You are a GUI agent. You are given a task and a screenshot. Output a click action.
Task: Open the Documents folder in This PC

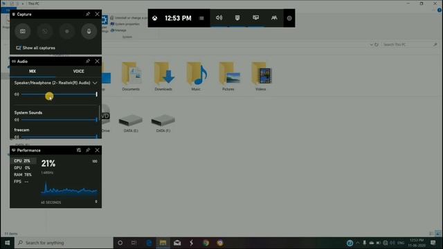click(x=131, y=76)
